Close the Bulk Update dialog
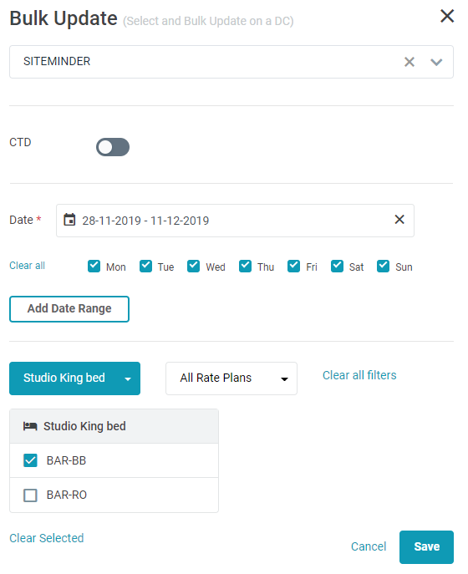Screen dimensions: 468x574 447,16
